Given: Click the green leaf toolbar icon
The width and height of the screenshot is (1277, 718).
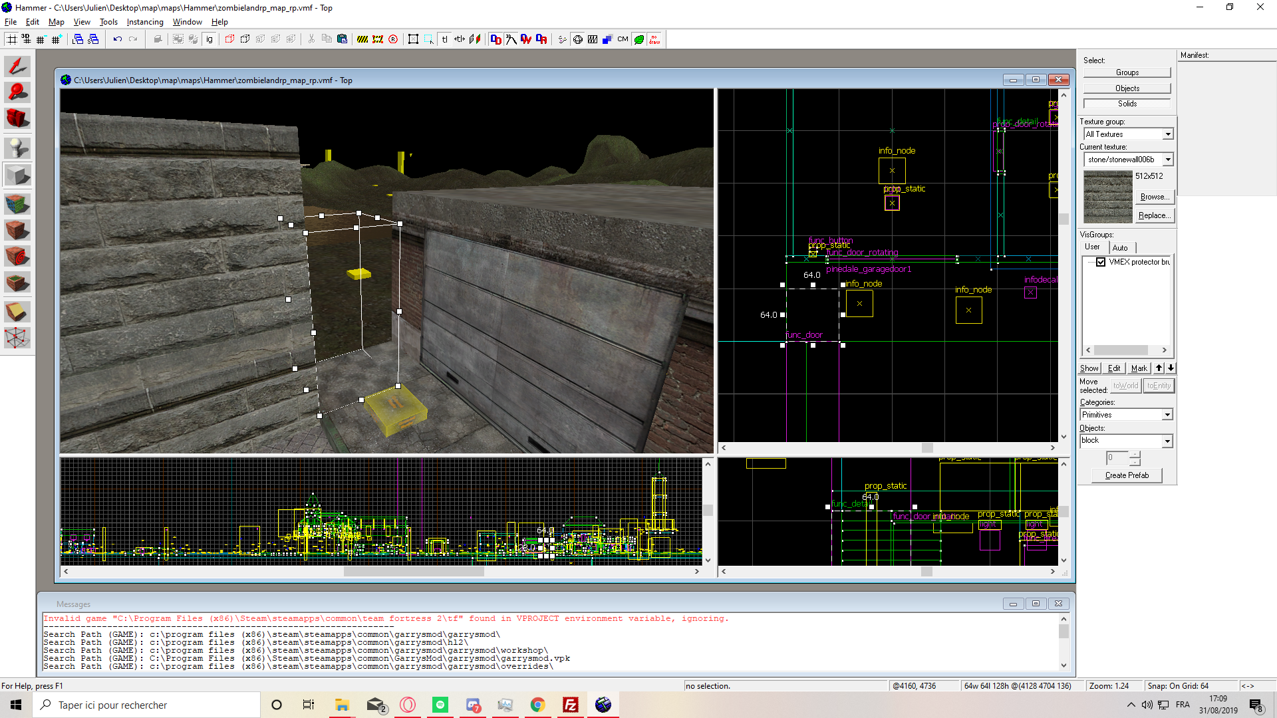Looking at the screenshot, I should (x=638, y=39).
